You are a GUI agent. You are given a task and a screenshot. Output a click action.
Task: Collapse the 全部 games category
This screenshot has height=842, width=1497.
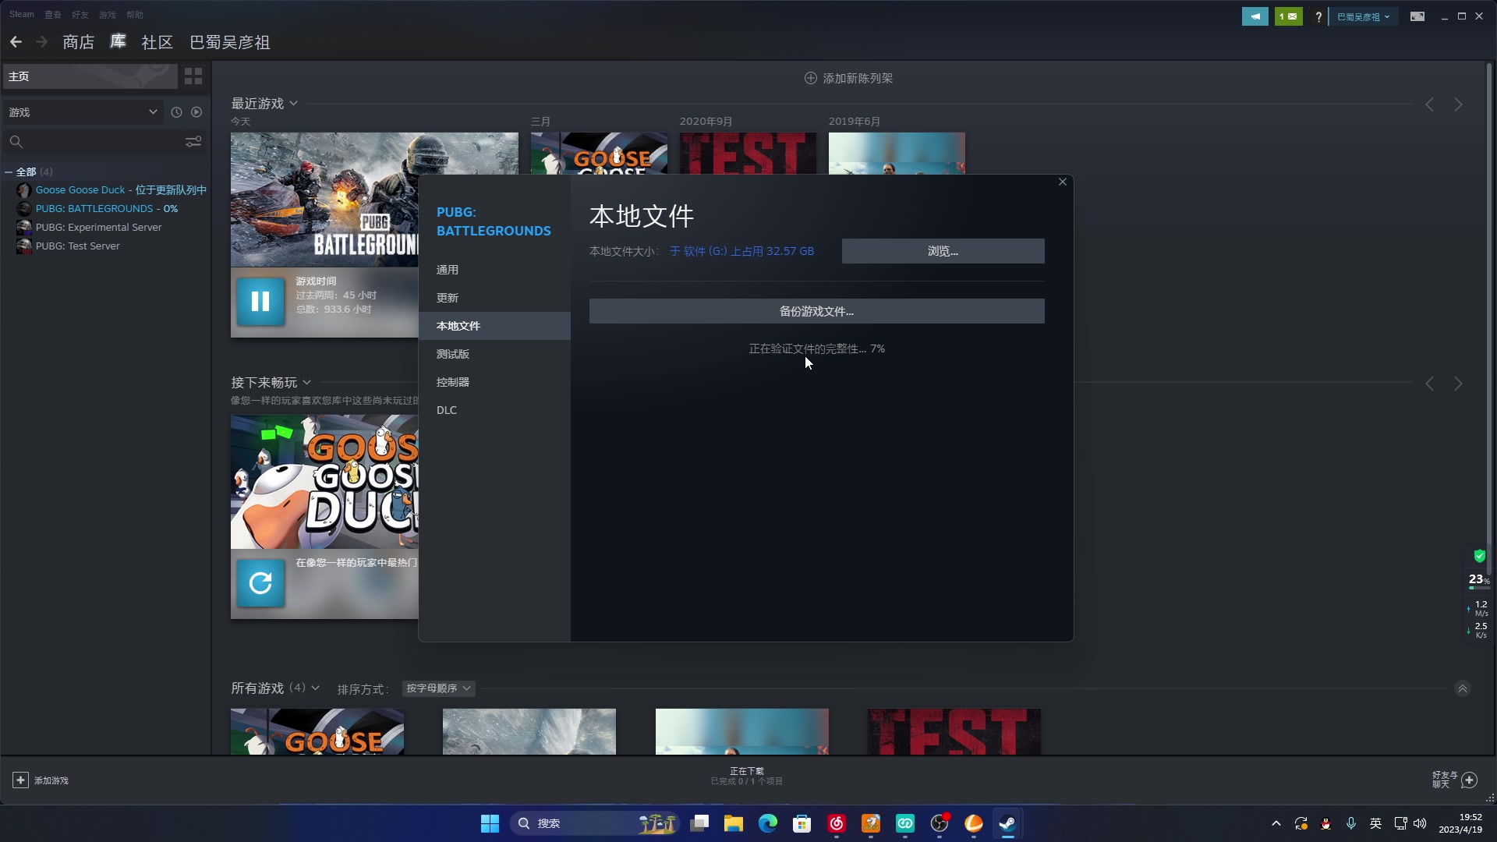pos(9,172)
